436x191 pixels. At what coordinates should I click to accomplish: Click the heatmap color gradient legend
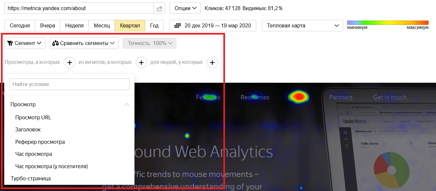387,22
